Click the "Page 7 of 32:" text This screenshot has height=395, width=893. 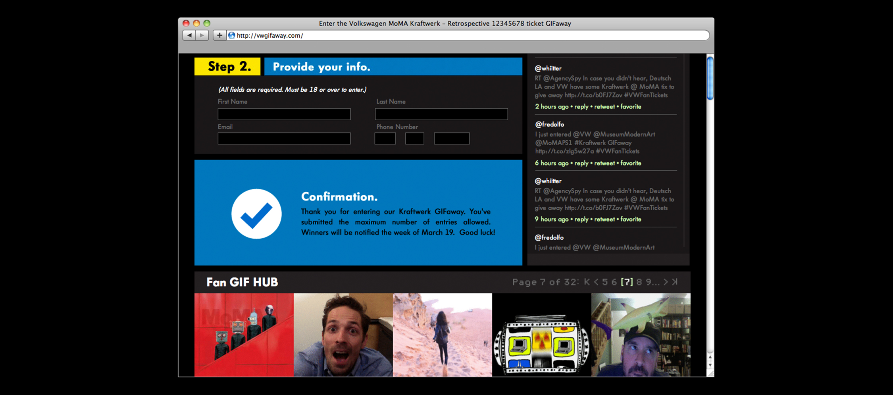(x=546, y=282)
